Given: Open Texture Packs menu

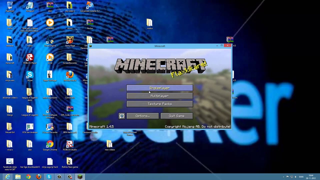Looking at the screenshot, I should pos(160,104).
